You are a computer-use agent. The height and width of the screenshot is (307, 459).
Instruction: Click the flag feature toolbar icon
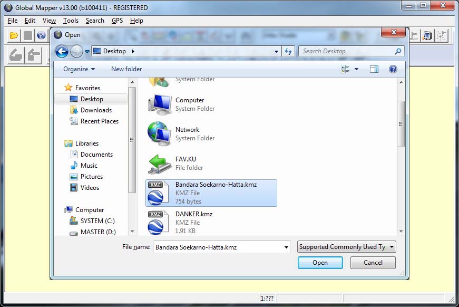click(x=414, y=36)
